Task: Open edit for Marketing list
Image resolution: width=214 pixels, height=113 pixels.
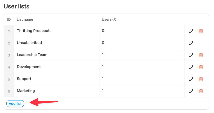Action: (x=191, y=91)
